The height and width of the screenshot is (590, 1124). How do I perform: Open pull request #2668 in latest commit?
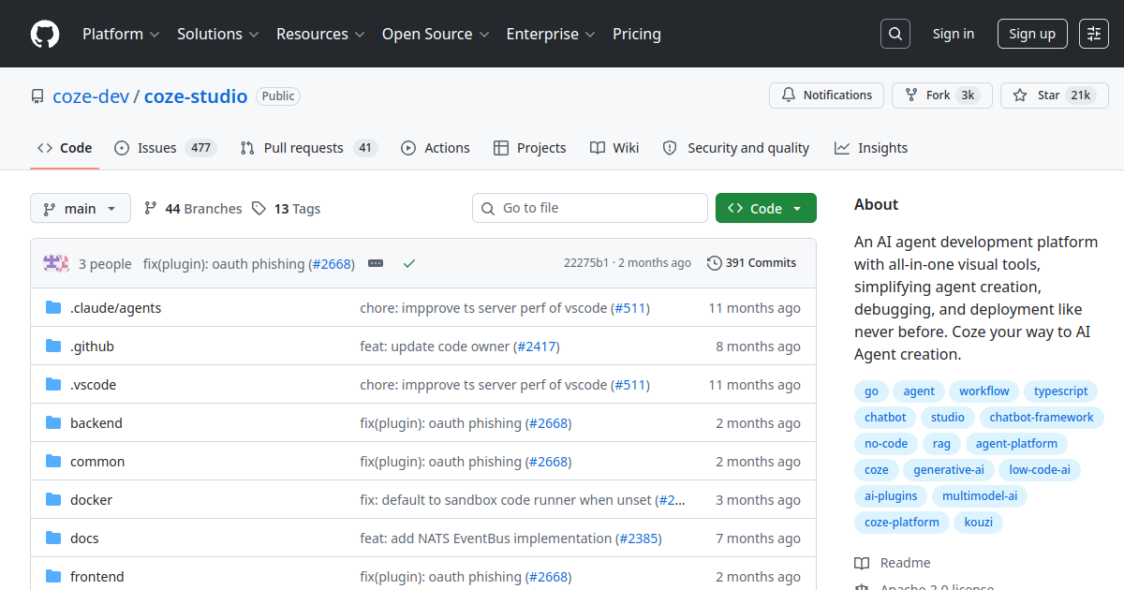tap(332, 264)
